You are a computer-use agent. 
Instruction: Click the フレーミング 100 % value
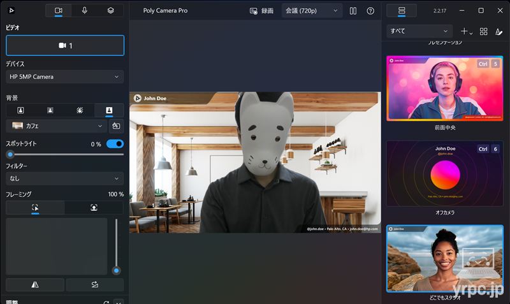click(116, 194)
